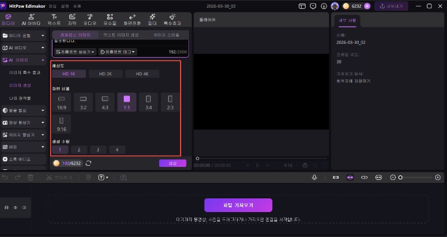Click the trash delete icon in timeline toolbar

click(30, 178)
